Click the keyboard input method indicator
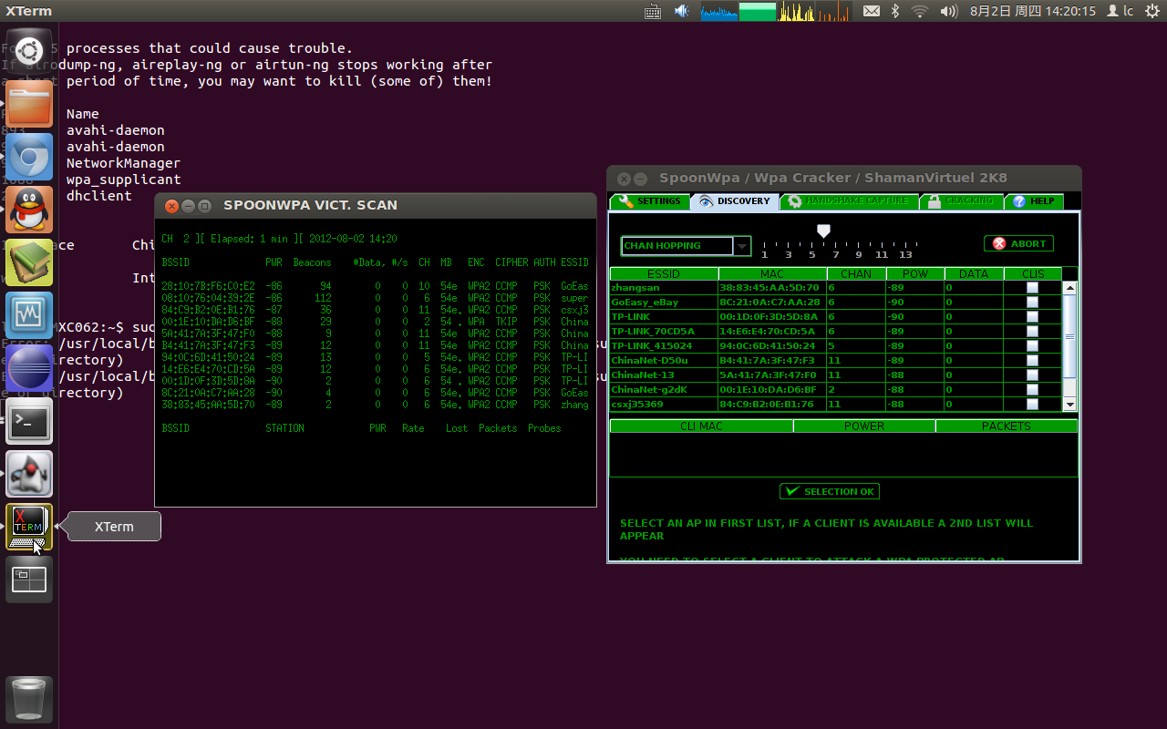1167x729 pixels. tap(653, 11)
